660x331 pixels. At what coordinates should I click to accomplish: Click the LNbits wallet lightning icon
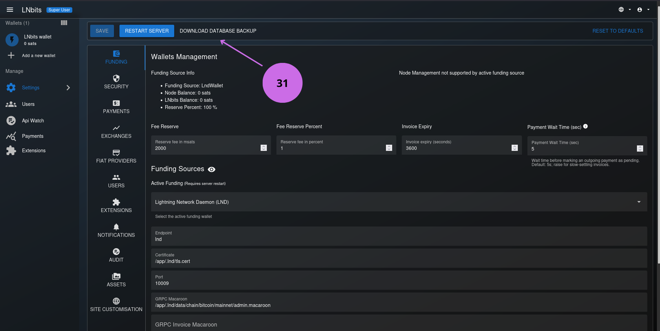coord(12,40)
